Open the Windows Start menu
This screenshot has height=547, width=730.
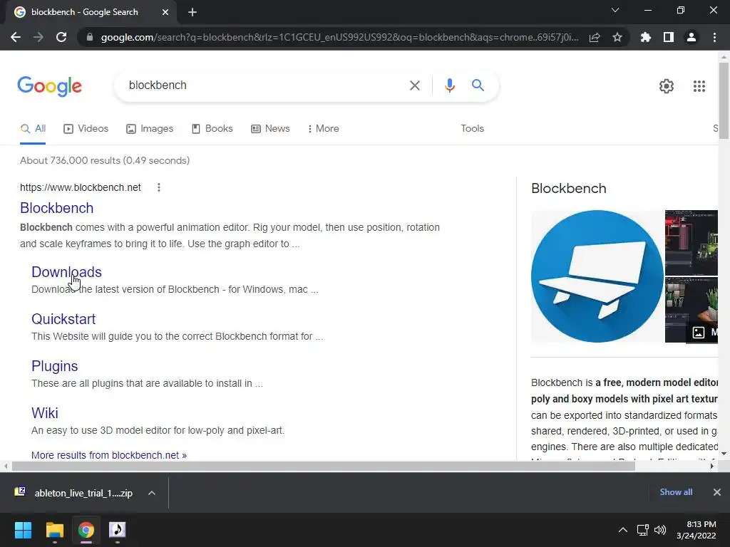(x=23, y=530)
